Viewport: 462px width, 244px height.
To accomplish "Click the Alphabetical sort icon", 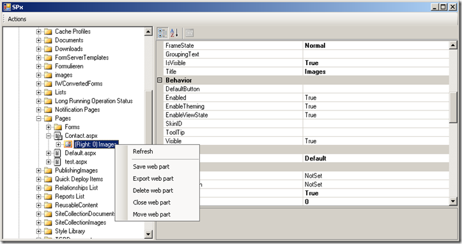I will 174,33.
